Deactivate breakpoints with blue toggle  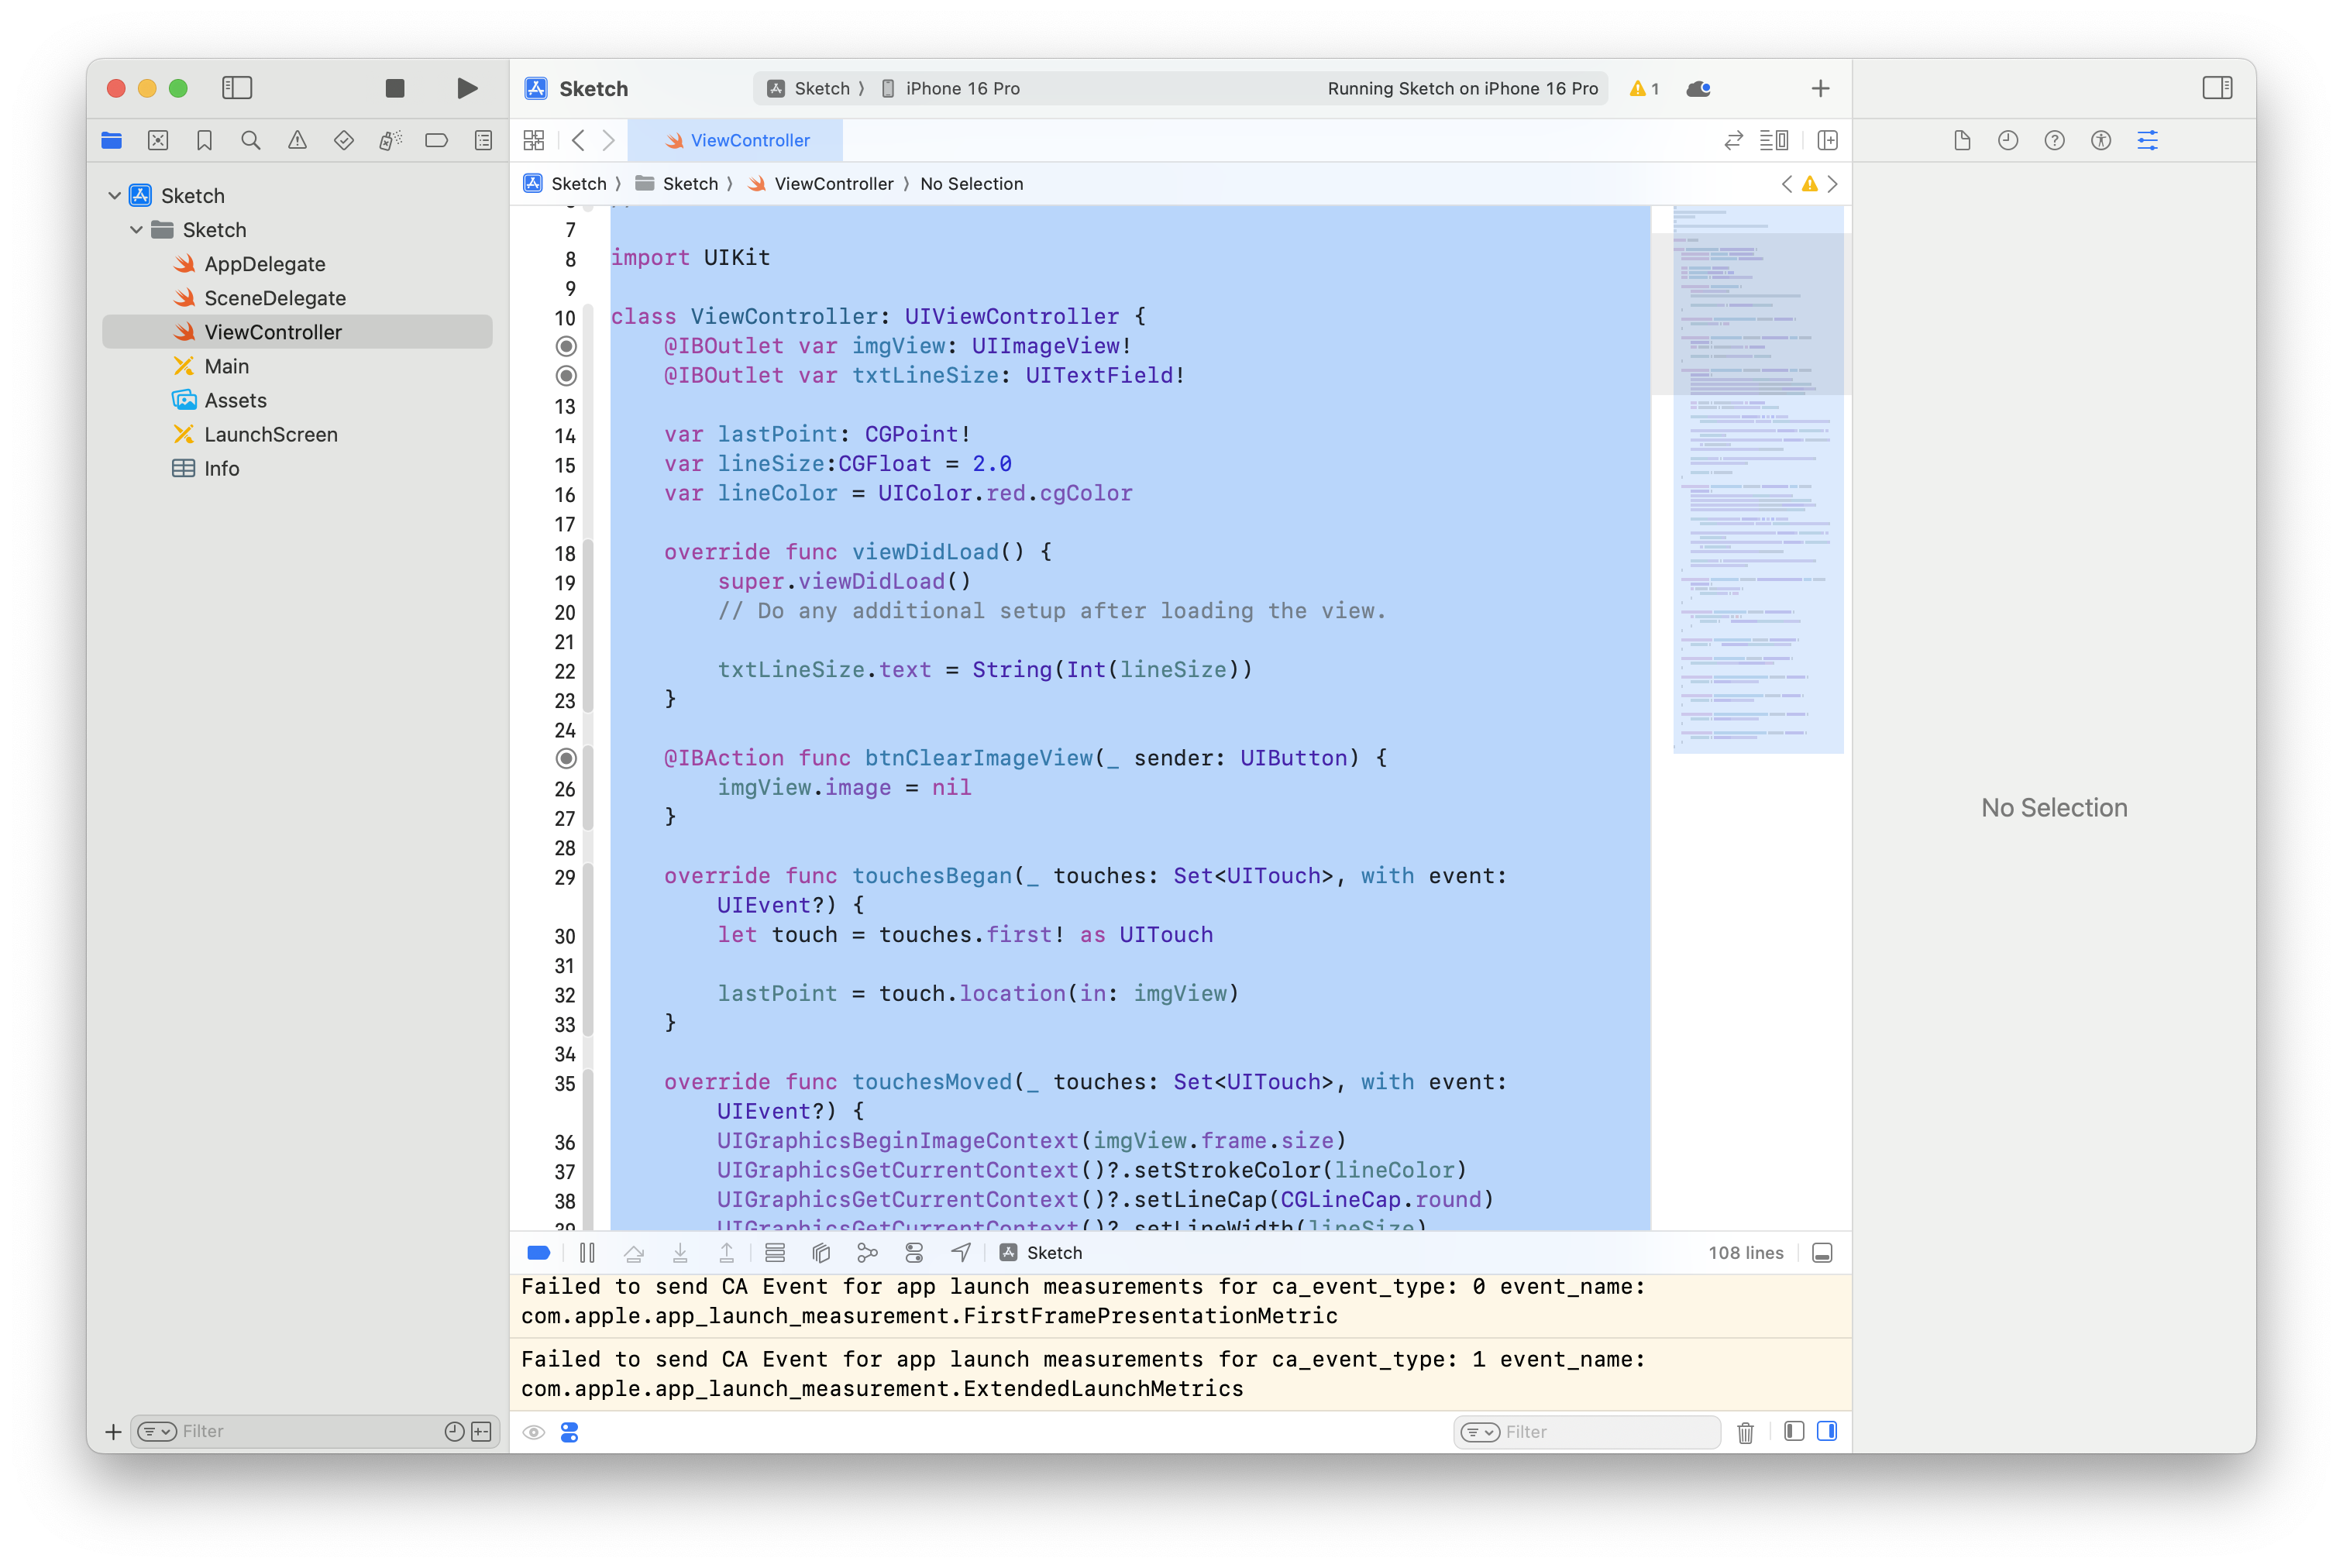[x=538, y=1253]
